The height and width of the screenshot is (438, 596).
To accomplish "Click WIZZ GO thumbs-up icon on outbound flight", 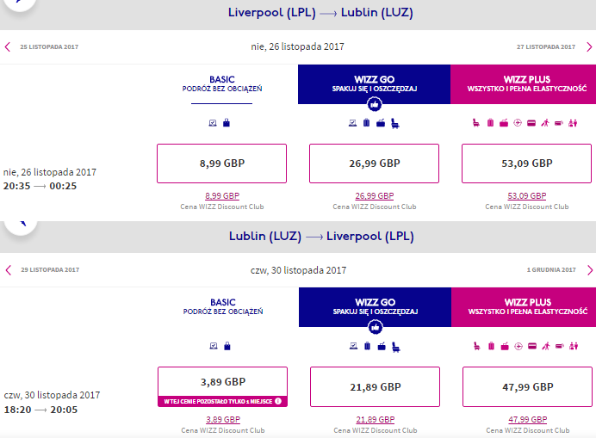I will 375,104.
